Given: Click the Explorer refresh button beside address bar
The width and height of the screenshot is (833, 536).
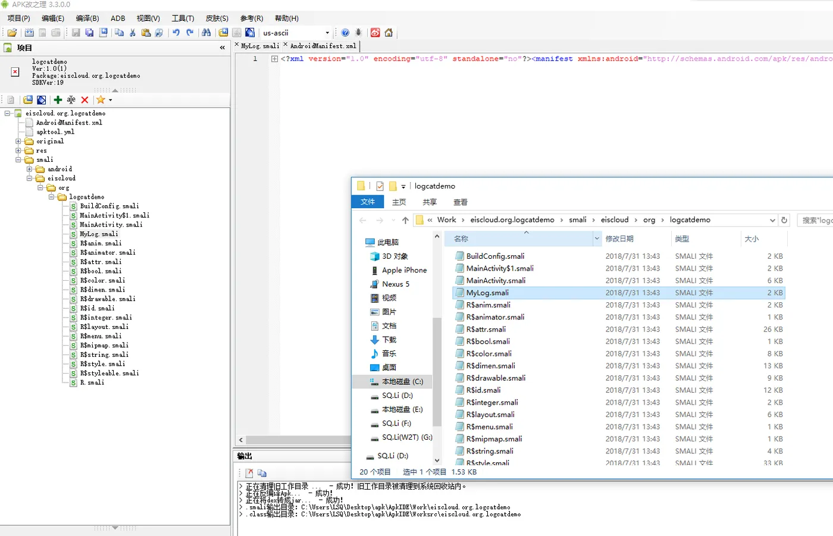Looking at the screenshot, I should (784, 220).
